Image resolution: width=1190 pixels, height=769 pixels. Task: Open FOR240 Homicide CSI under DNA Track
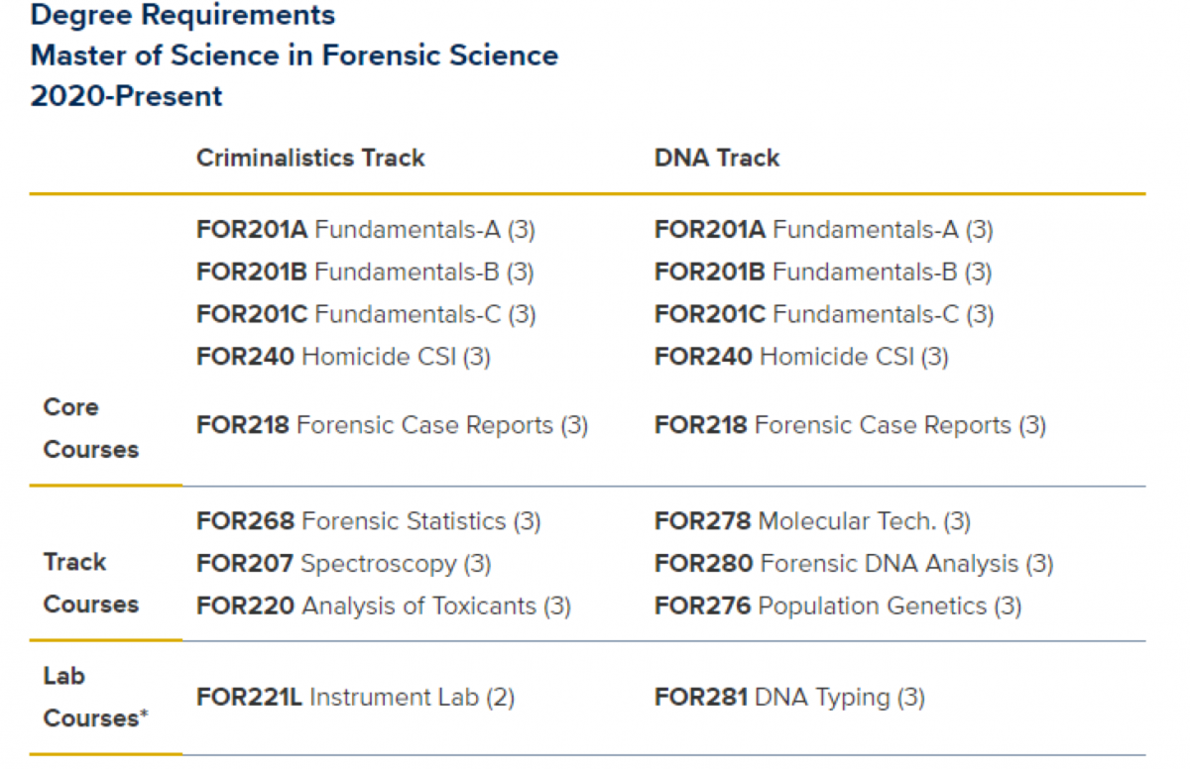tap(801, 356)
